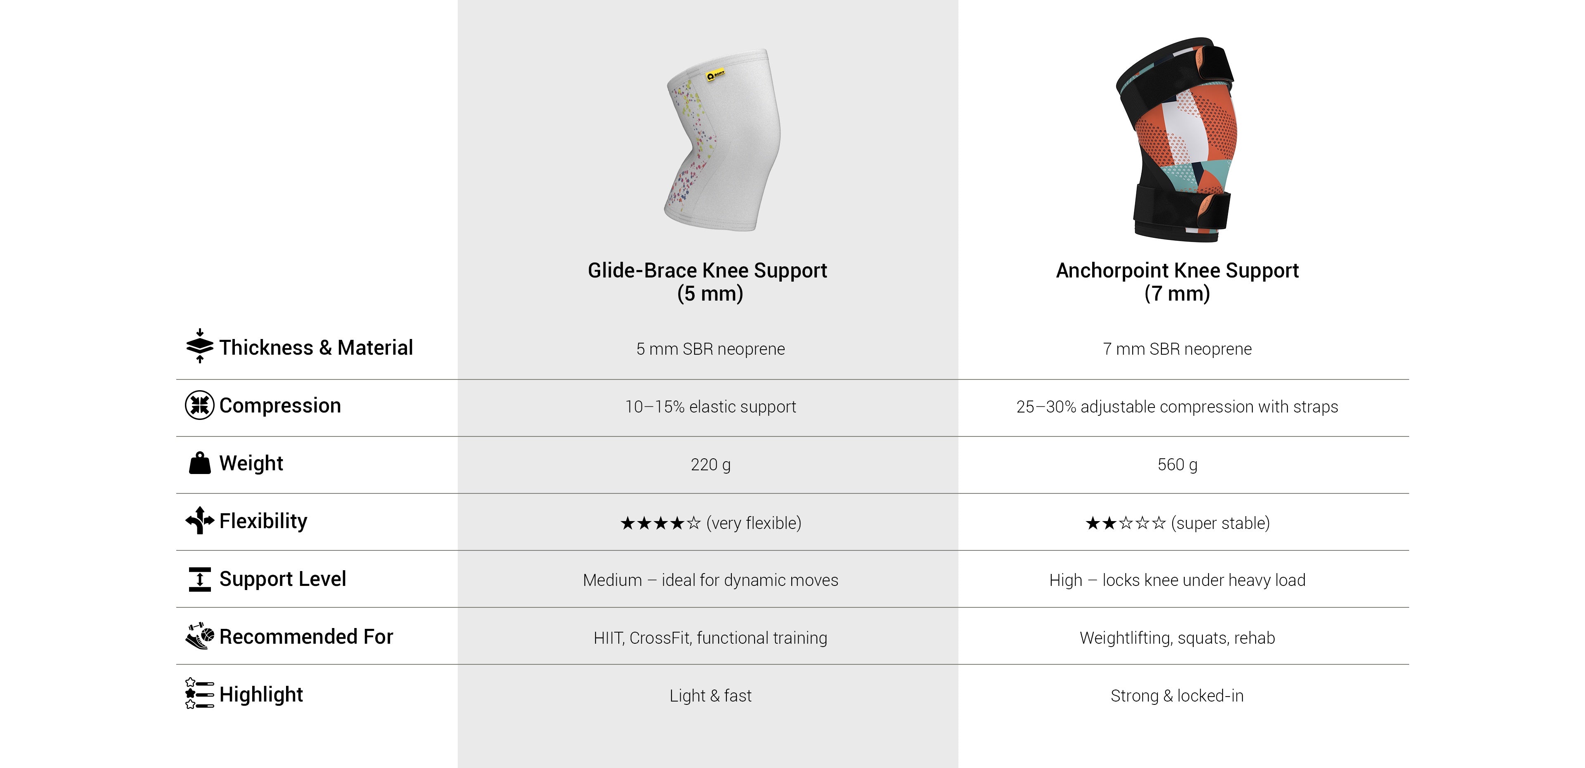Click the Strong & locked-in highlight text
Screen dimensions: 1585x768
coord(1177,696)
